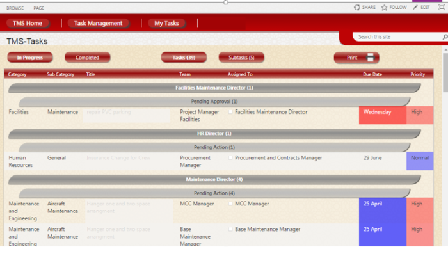Image resolution: width=448 pixels, height=256 pixels.
Task: Collapse the Facilities Maintenance Director (1) group
Action: pos(214,88)
